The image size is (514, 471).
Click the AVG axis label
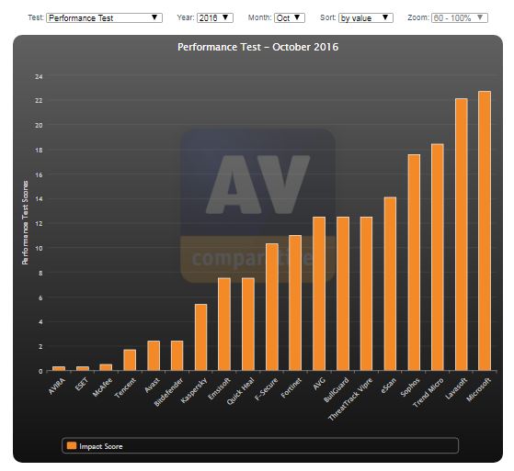[x=319, y=384]
